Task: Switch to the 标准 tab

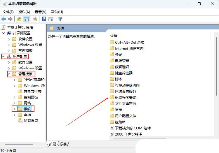Action: 63,144
